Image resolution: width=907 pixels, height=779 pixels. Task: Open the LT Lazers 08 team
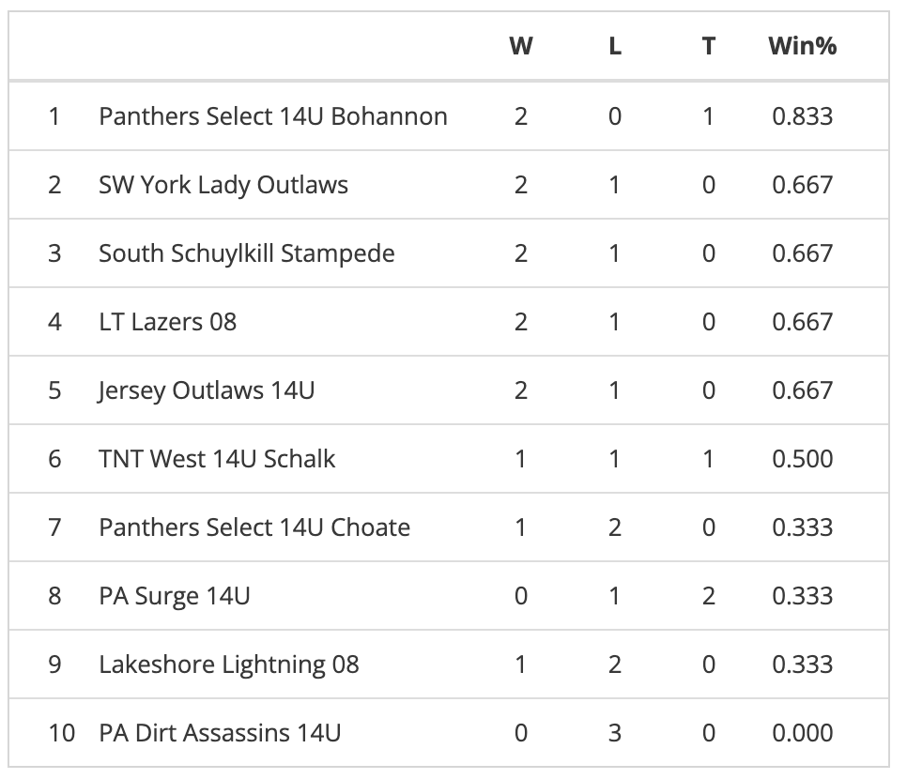point(167,322)
